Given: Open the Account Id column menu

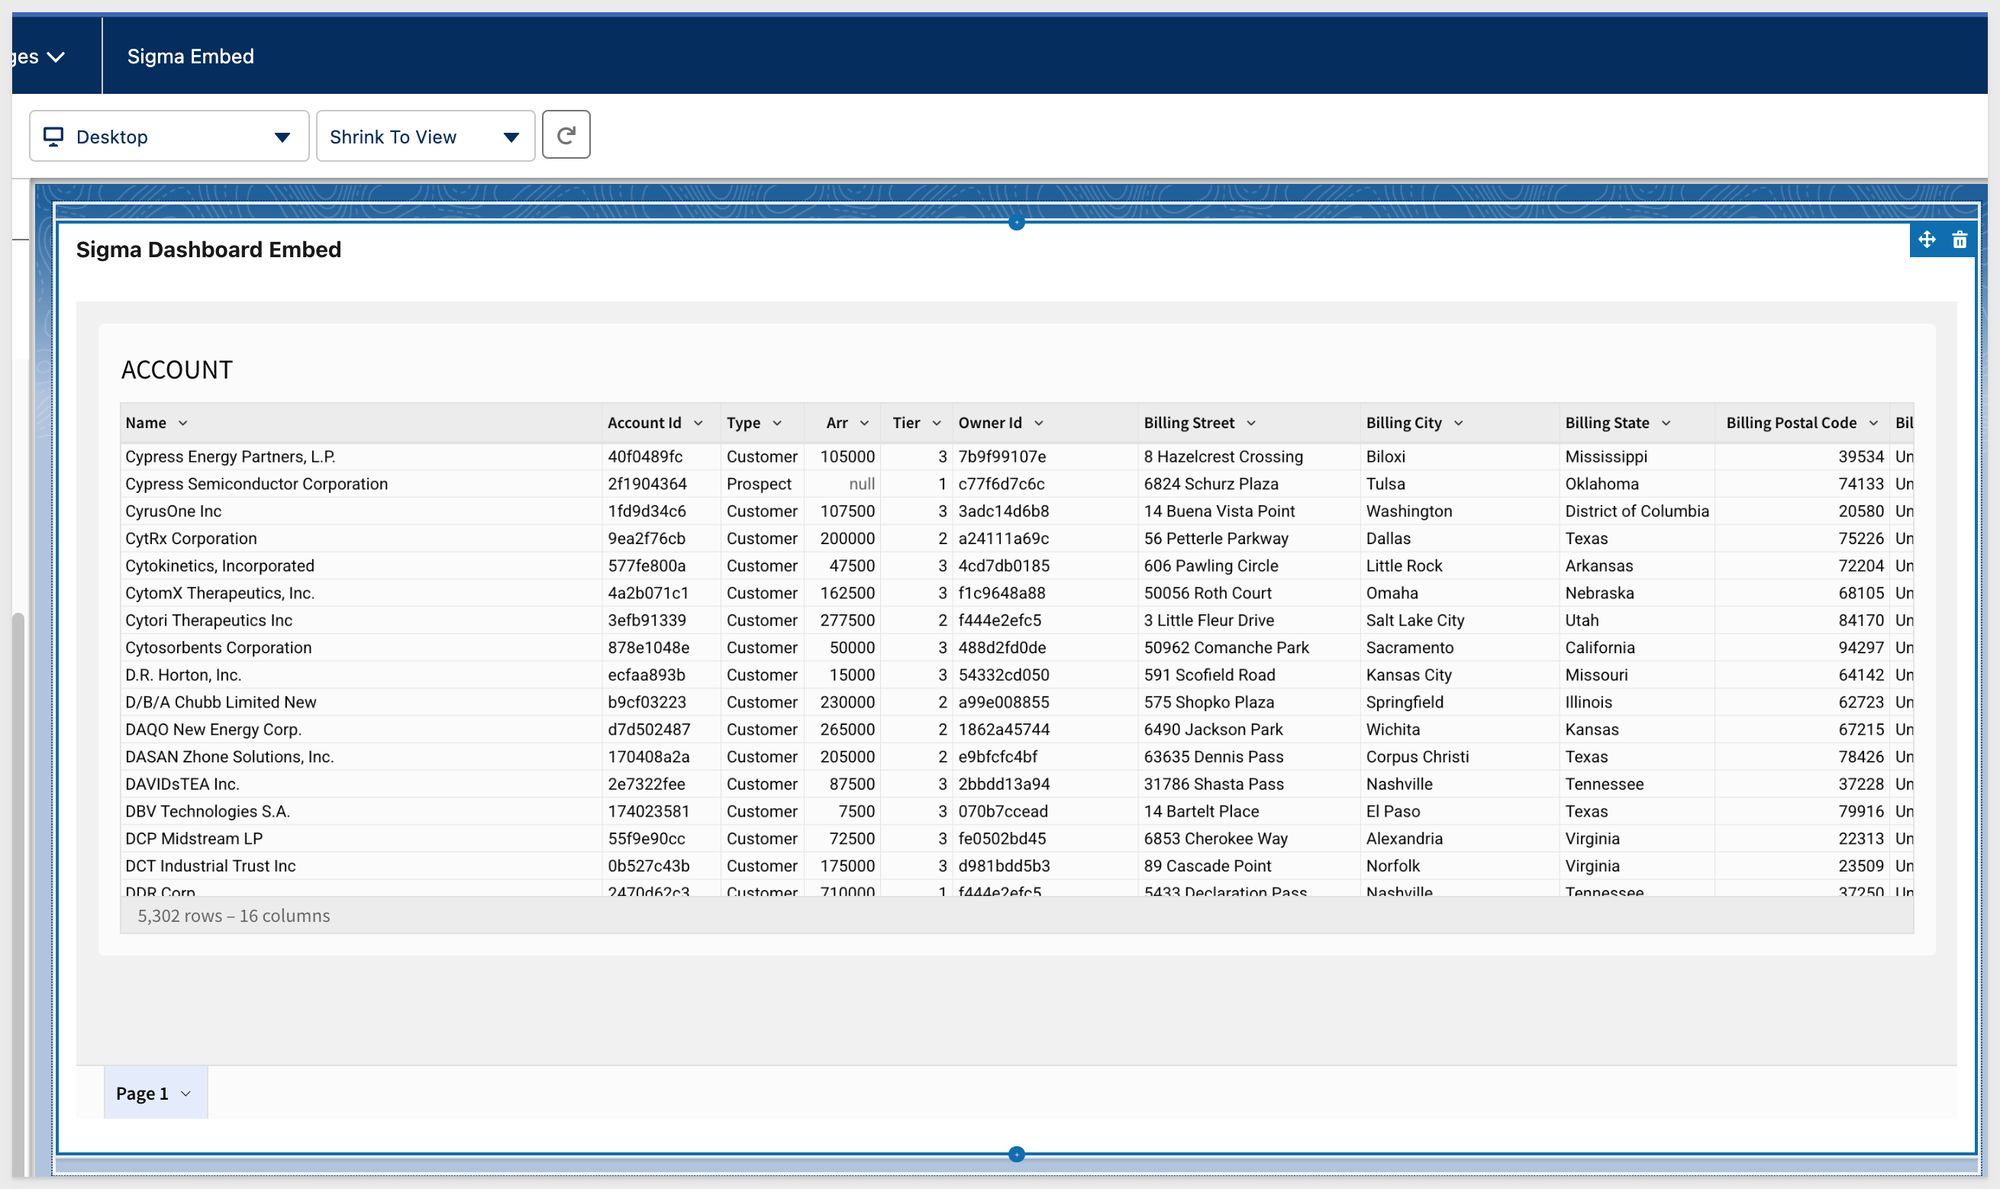Looking at the screenshot, I should [x=698, y=423].
